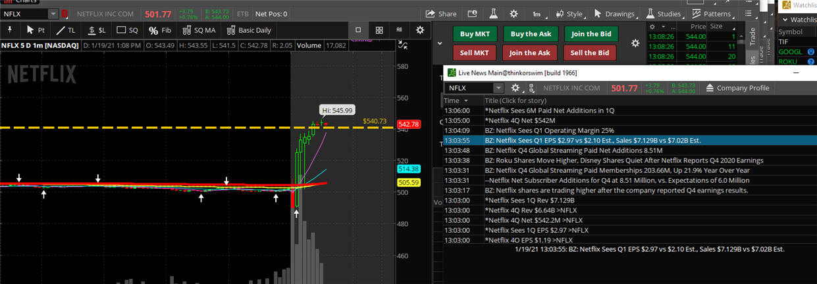817x284 pixels.
Task: Open the Live News symbol dropdown
Action: pyautogui.click(x=498, y=88)
